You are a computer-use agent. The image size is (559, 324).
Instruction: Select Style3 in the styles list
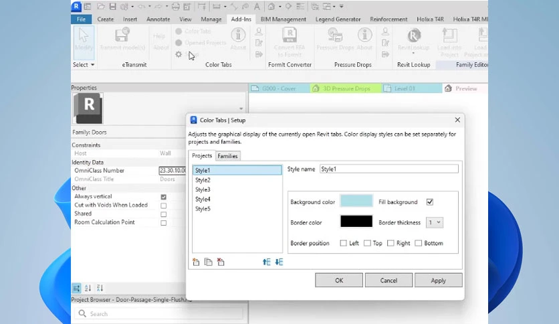pyautogui.click(x=237, y=189)
